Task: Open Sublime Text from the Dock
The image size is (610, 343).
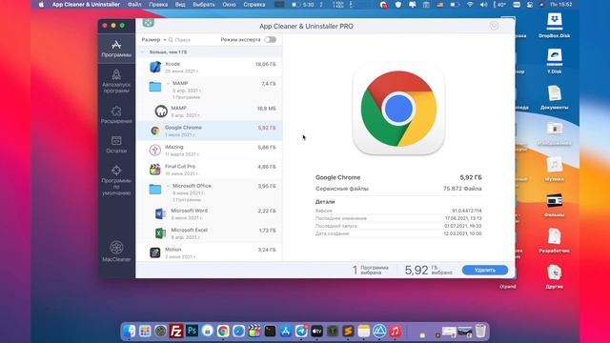Action: pyautogui.click(x=348, y=331)
